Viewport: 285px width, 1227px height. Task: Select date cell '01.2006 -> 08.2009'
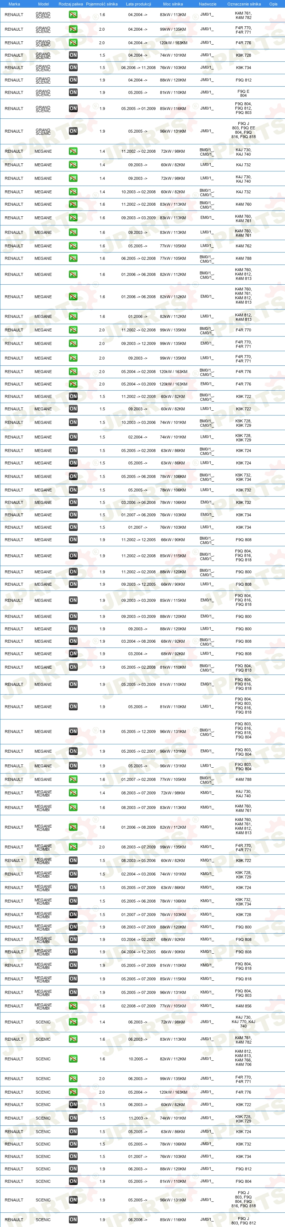coord(138,827)
